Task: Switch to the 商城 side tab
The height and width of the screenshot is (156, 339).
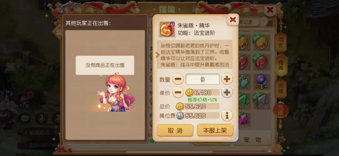Action: pyautogui.click(x=281, y=88)
